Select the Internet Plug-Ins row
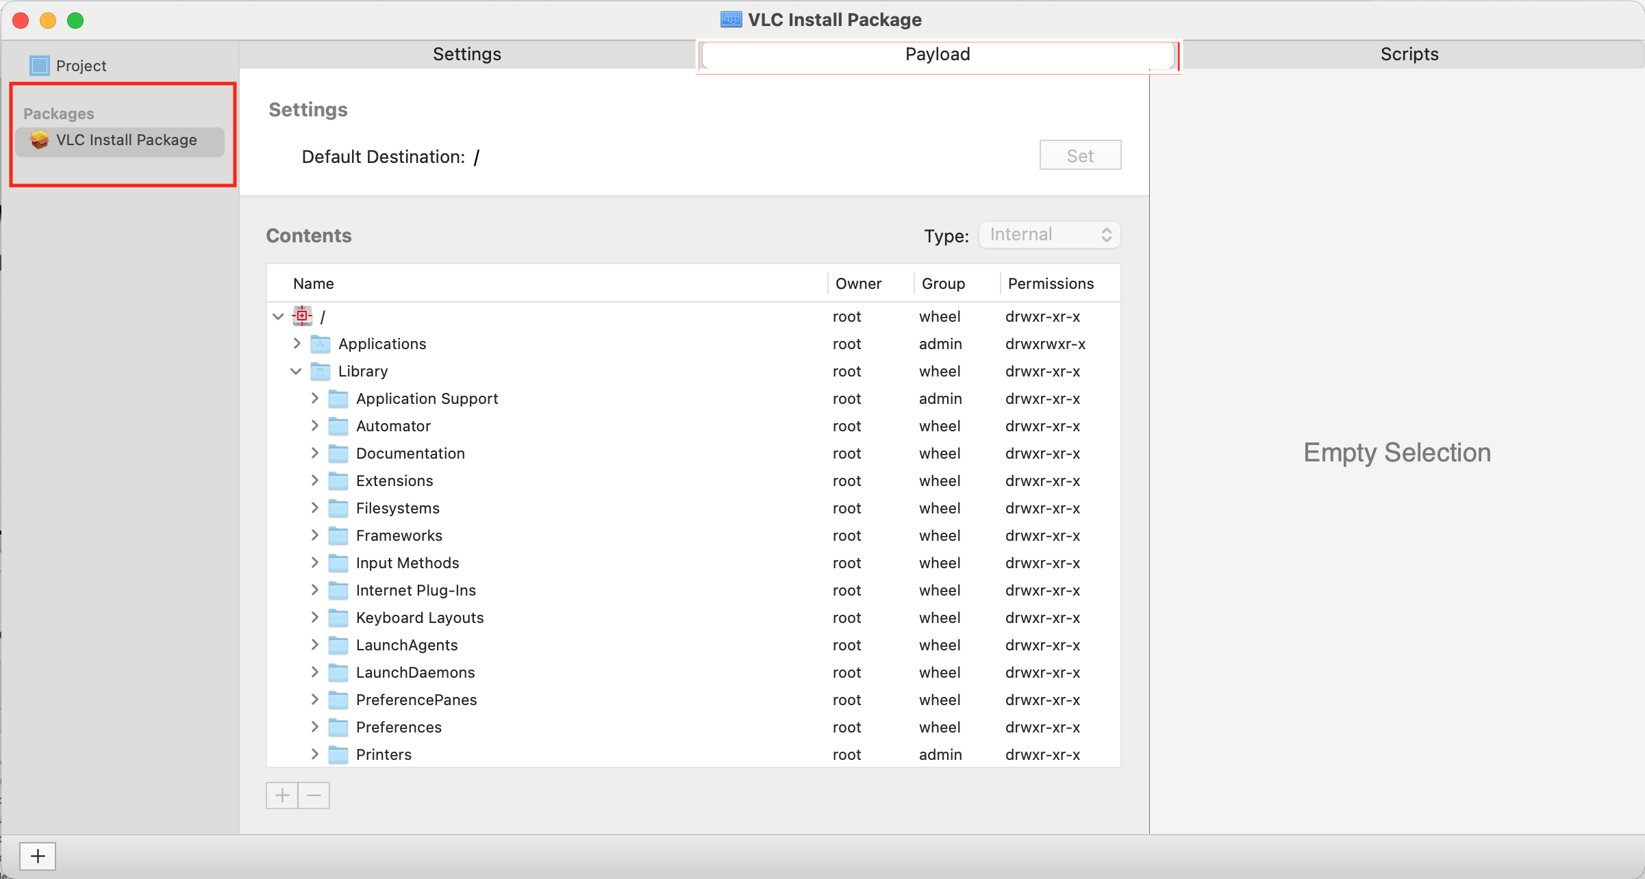The image size is (1645, 879). [x=694, y=590]
